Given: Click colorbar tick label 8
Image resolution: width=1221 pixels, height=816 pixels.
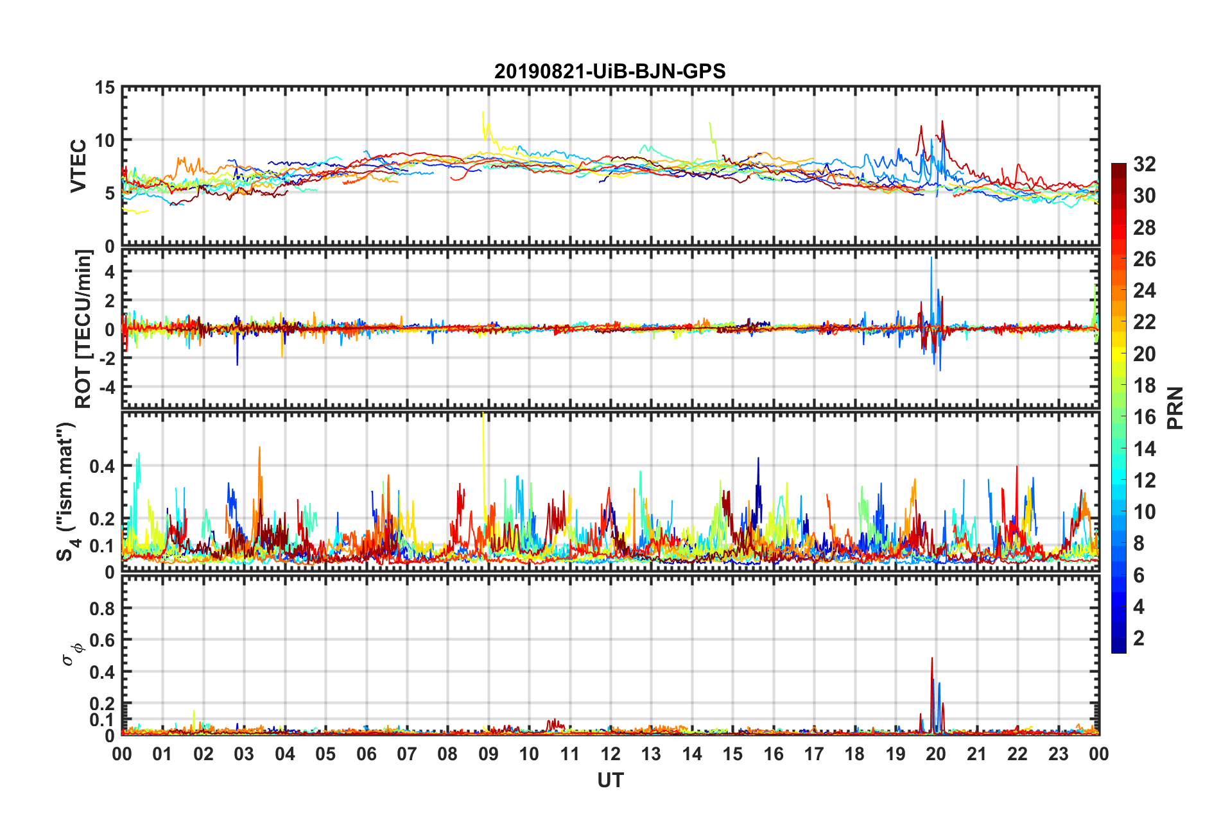Looking at the screenshot, I should (1139, 543).
